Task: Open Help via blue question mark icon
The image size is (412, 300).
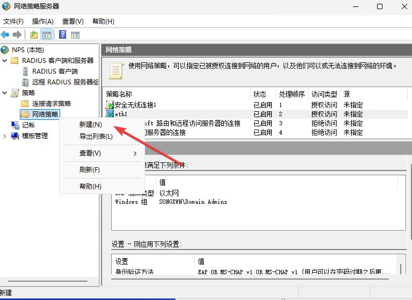Action: [x=63, y=35]
